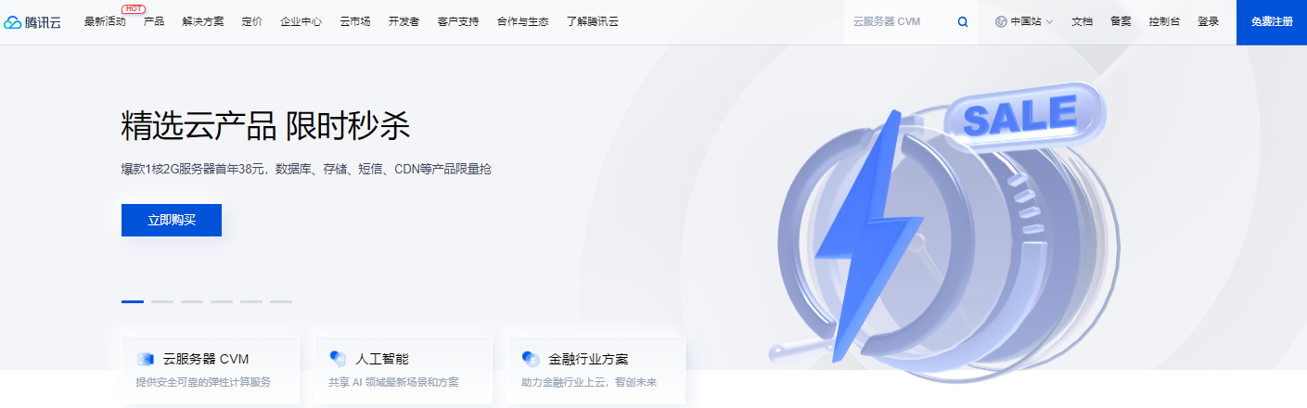Open the 合作与生态 menu
1307x408 pixels.
(x=522, y=21)
